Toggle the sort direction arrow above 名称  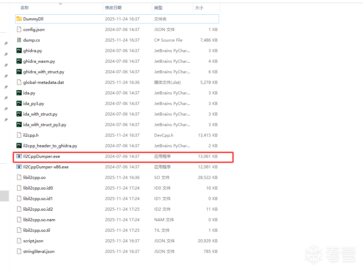point(61,4)
